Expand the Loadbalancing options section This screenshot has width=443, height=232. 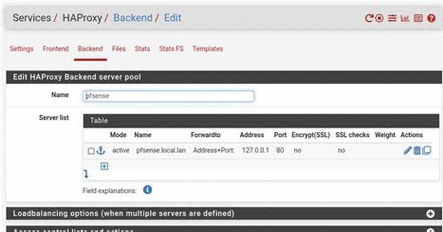[x=430, y=214]
